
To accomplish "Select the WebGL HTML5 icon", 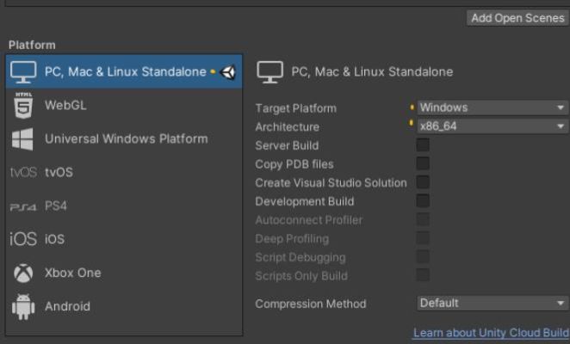I will (23, 105).
